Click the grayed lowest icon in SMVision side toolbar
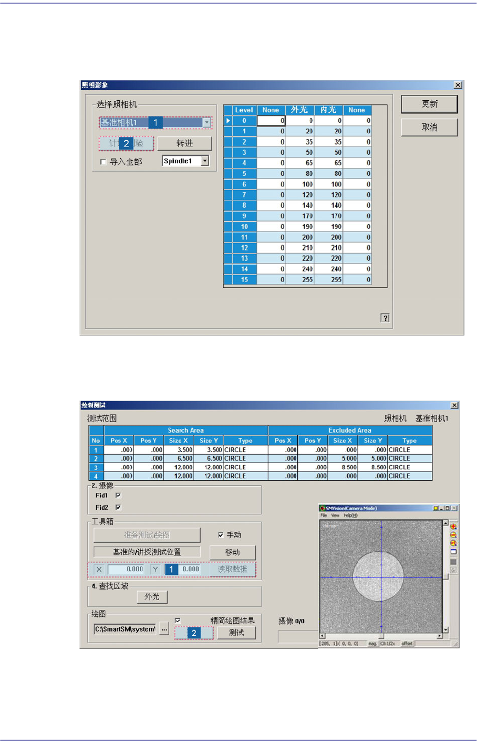477x746 pixels. pyautogui.click(x=453, y=570)
